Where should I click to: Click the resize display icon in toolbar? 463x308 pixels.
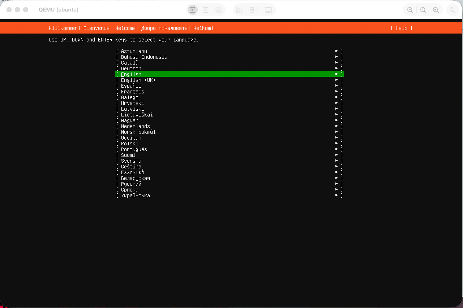click(206, 10)
